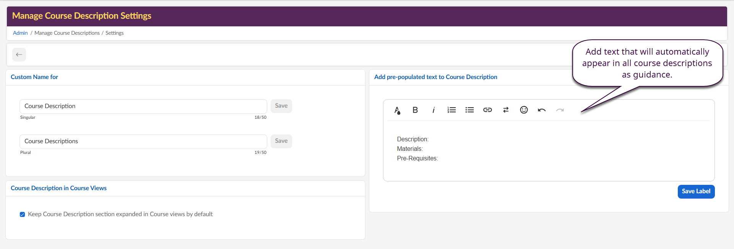Screen dimensions: 734x249
Task: Save the singular custom name
Action: point(281,106)
